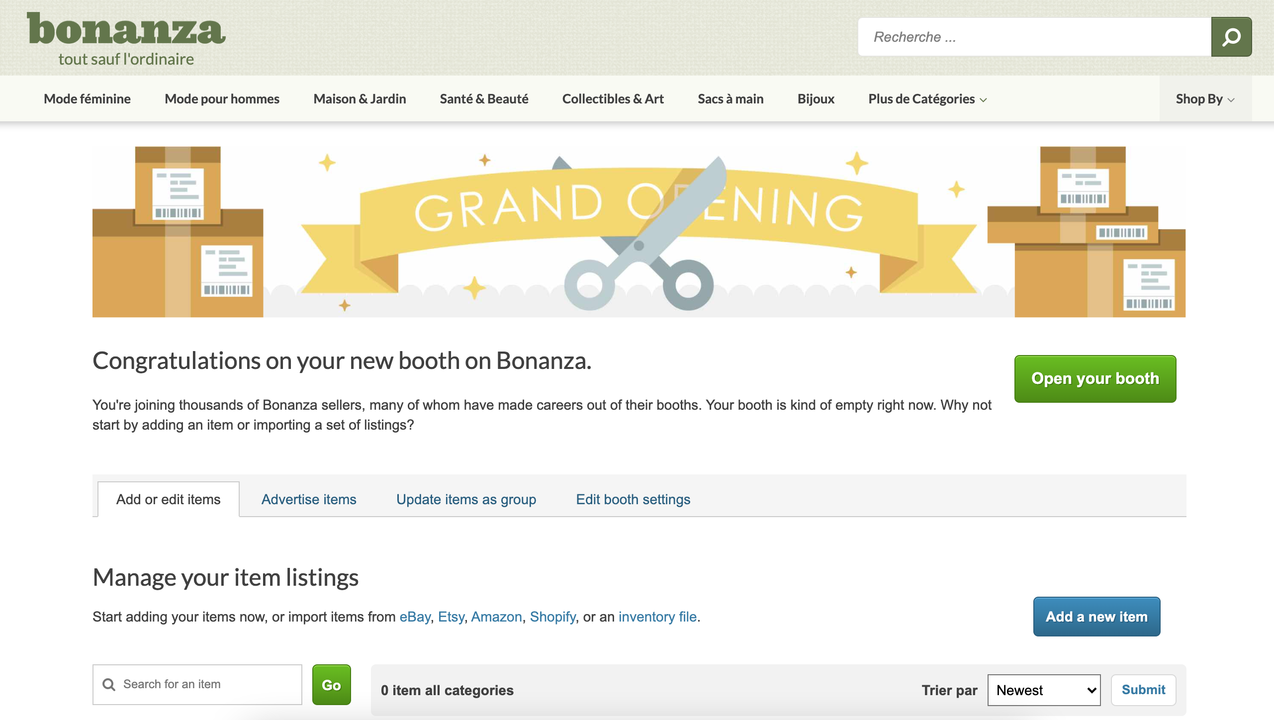Screen dimensions: 1274x720
Task: Select the Edit booth settings tab
Action: click(x=633, y=499)
